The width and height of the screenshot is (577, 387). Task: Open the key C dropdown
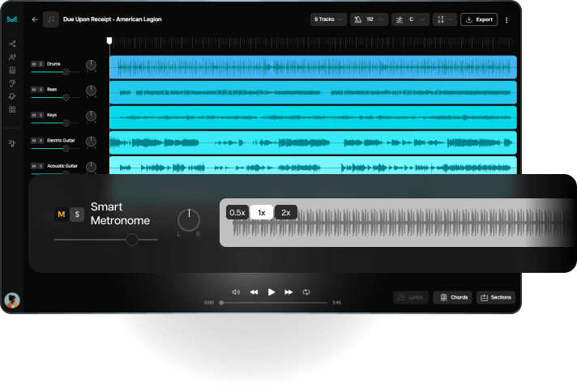[410, 19]
